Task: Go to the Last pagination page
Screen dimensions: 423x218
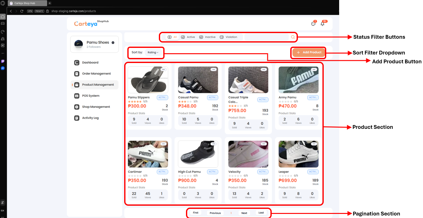Action: coord(261,213)
